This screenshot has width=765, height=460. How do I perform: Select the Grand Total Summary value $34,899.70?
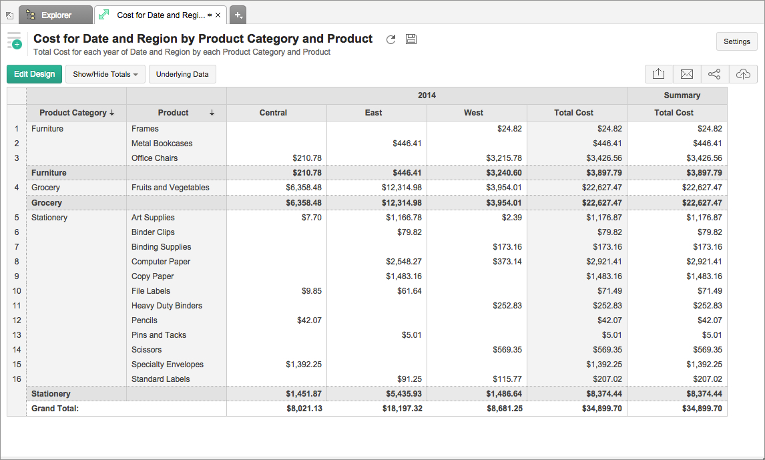point(700,409)
